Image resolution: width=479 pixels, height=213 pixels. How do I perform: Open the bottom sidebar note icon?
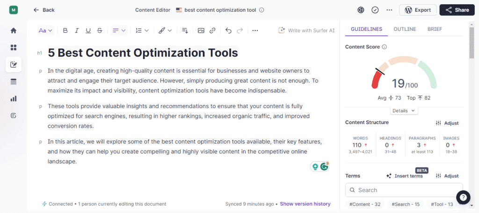14,116
